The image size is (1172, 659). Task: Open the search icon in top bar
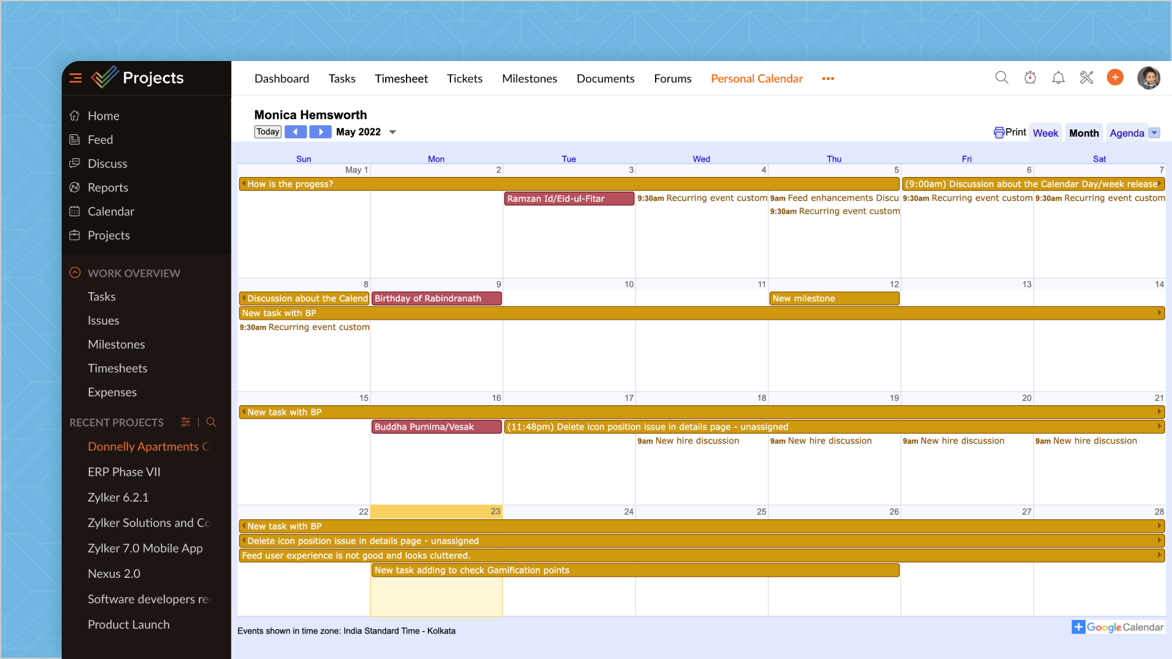[x=1001, y=78]
